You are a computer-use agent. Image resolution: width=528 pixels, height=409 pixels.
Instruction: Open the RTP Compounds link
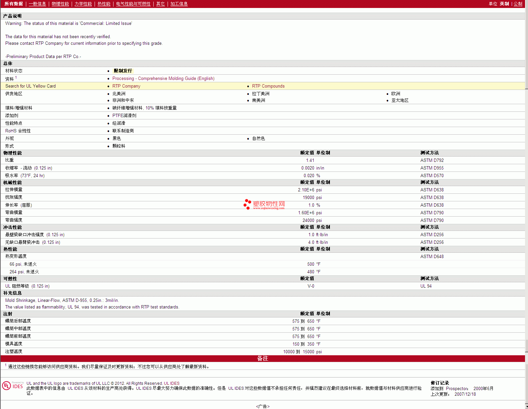tap(268, 86)
